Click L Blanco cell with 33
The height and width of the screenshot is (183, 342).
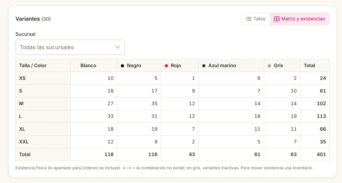[x=94, y=116]
